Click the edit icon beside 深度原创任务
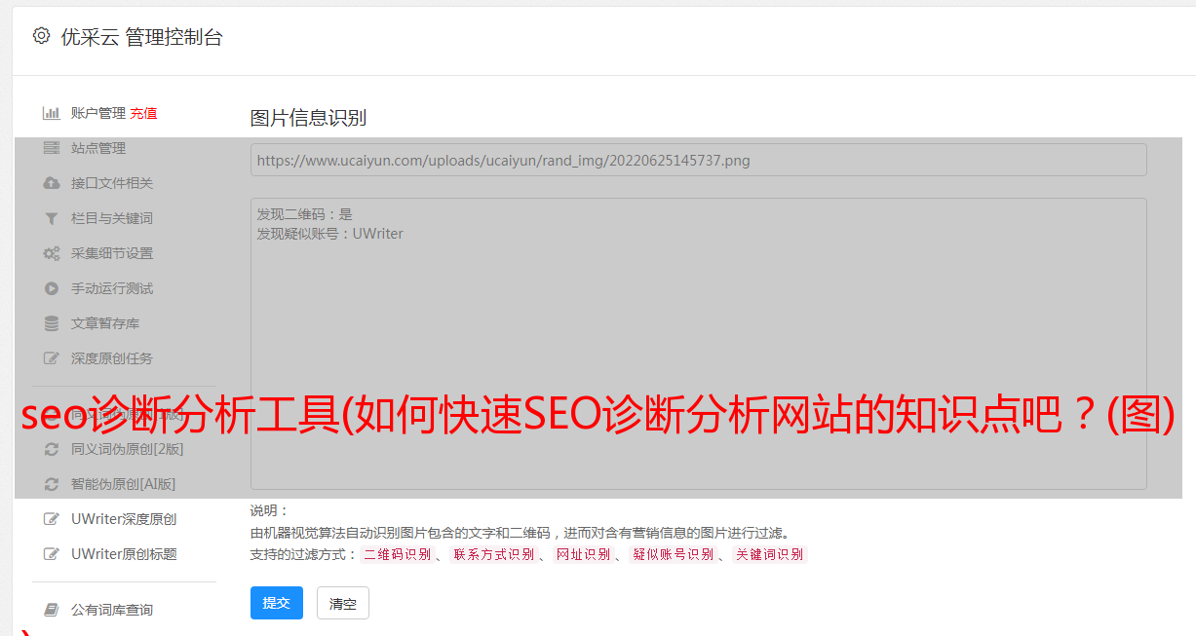 pyautogui.click(x=52, y=358)
